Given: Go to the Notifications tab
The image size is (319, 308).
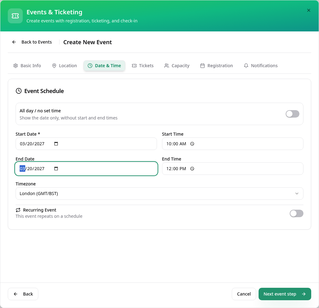Looking at the screenshot, I should click(x=261, y=66).
